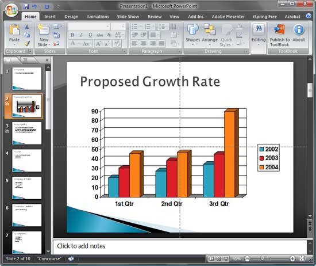The height and width of the screenshot is (266, 316).
Task: Click the Reset slide icon
Action: (57, 35)
